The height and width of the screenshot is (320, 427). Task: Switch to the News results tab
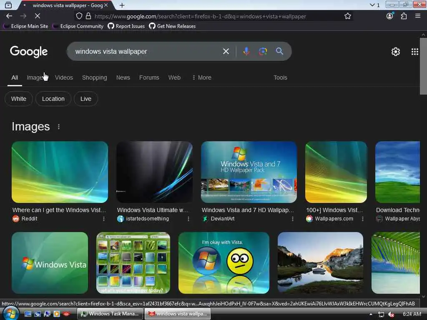pos(123,77)
